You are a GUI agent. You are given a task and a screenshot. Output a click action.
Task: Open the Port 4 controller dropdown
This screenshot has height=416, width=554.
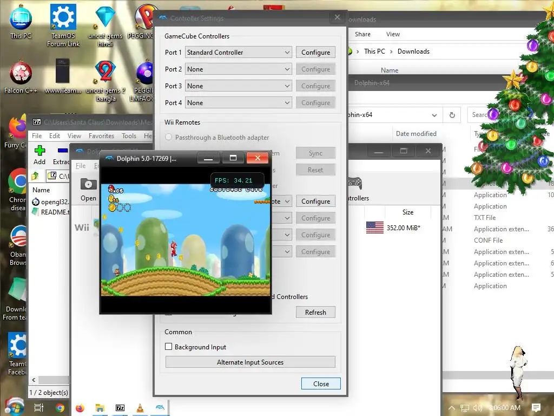pyautogui.click(x=239, y=103)
